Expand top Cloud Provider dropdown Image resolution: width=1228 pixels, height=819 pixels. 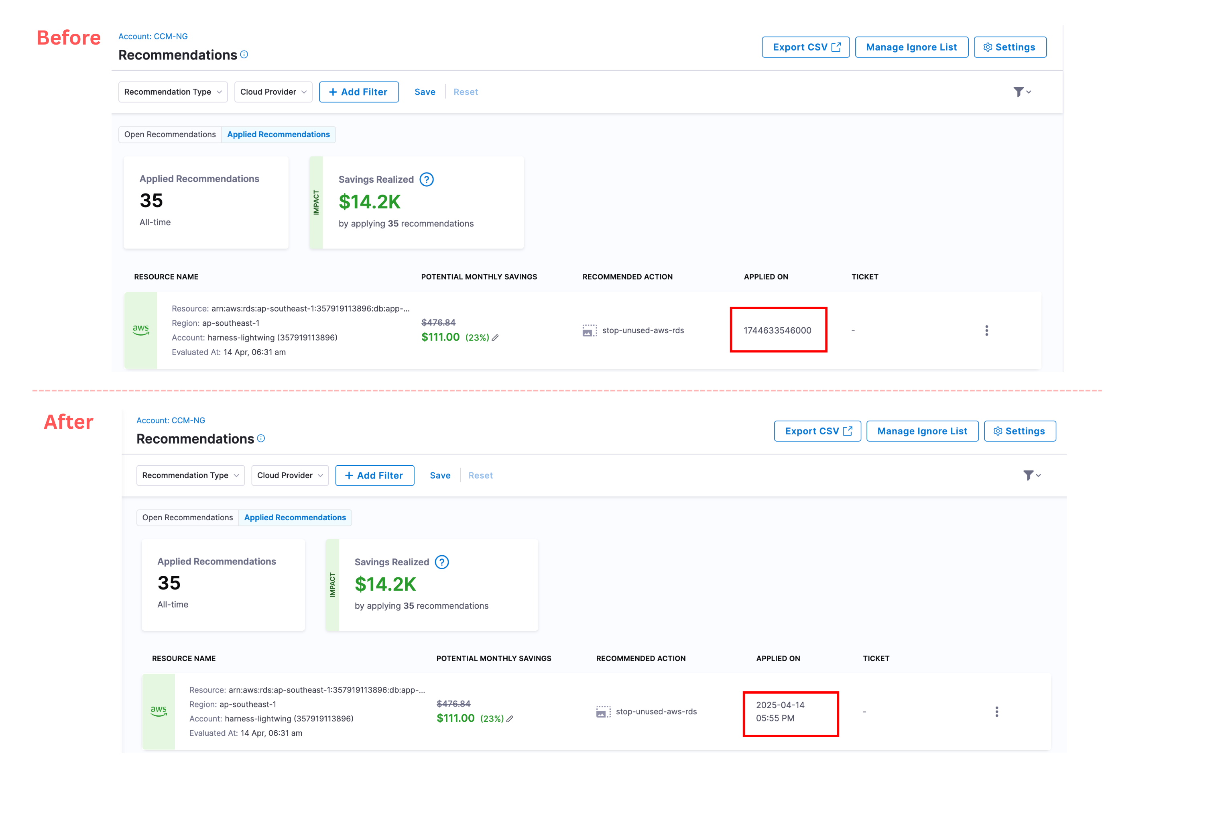tap(273, 92)
